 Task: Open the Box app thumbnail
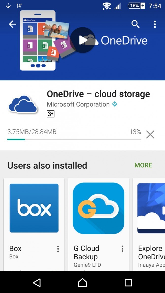(34, 208)
